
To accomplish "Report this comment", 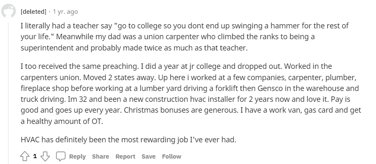I will point(125,156).
